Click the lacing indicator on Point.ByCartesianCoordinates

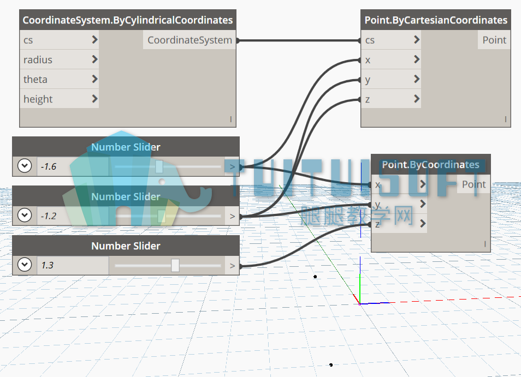click(505, 119)
